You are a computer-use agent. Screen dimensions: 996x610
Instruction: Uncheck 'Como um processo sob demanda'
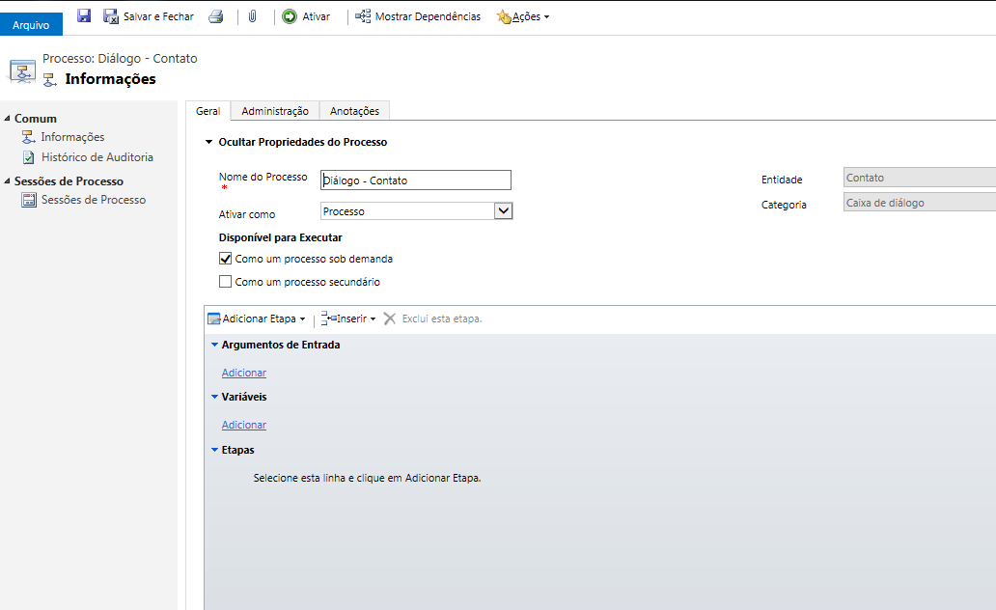tap(226, 259)
